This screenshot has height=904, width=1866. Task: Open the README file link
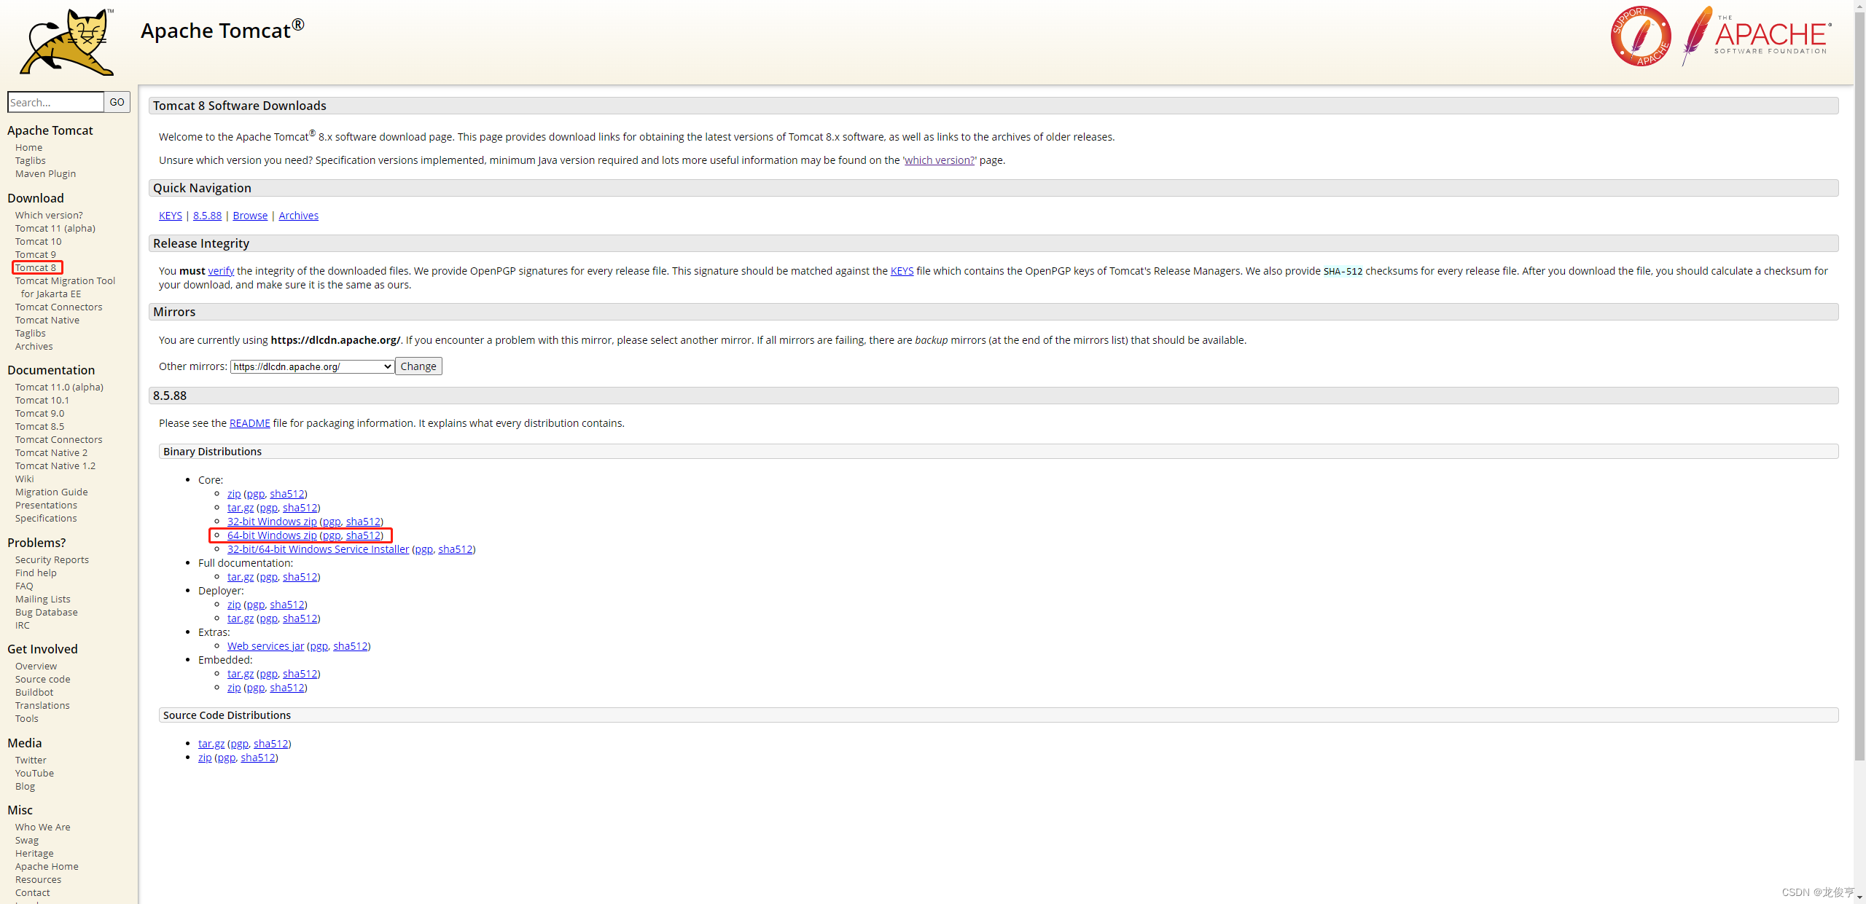coord(249,423)
